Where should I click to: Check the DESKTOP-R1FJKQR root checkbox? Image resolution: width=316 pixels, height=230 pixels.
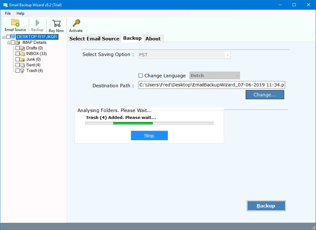8,37
